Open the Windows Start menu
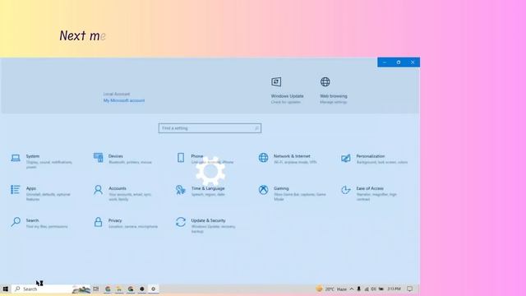The height and width of the screenshot is (296, 526). tap(6, 289)
